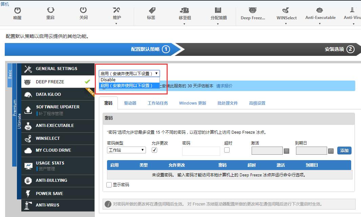Open the Anti-Executable toolbar icon

(x=320, y=11)
